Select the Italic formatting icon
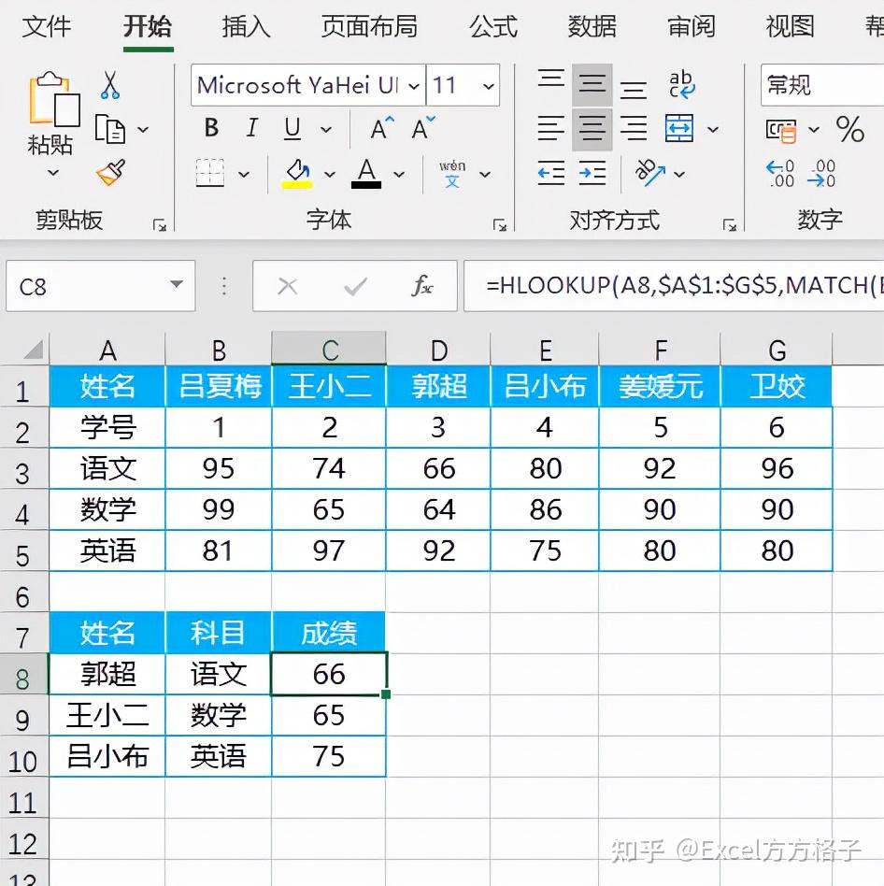This screenshot has width=884, height=886. point(250,128)
